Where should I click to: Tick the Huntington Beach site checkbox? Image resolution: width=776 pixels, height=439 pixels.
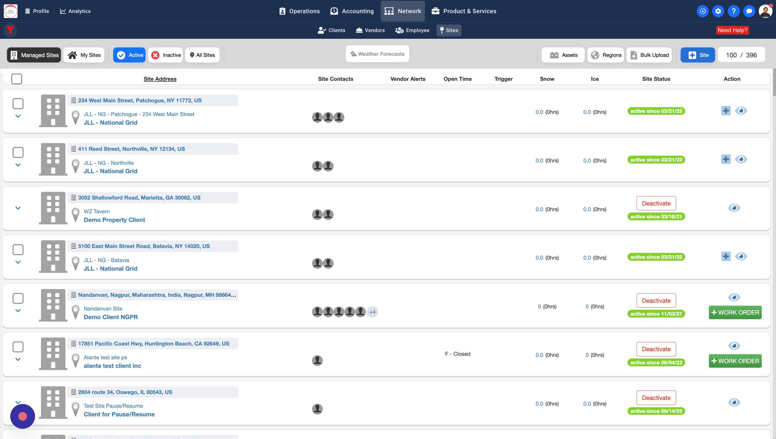(18, 347)
